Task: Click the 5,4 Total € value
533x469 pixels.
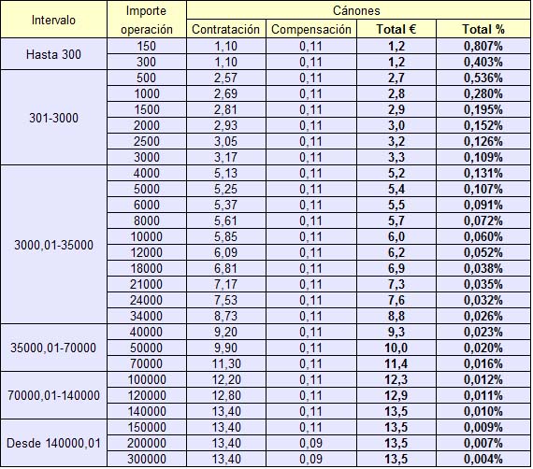Action: click(x=396, y=189)
